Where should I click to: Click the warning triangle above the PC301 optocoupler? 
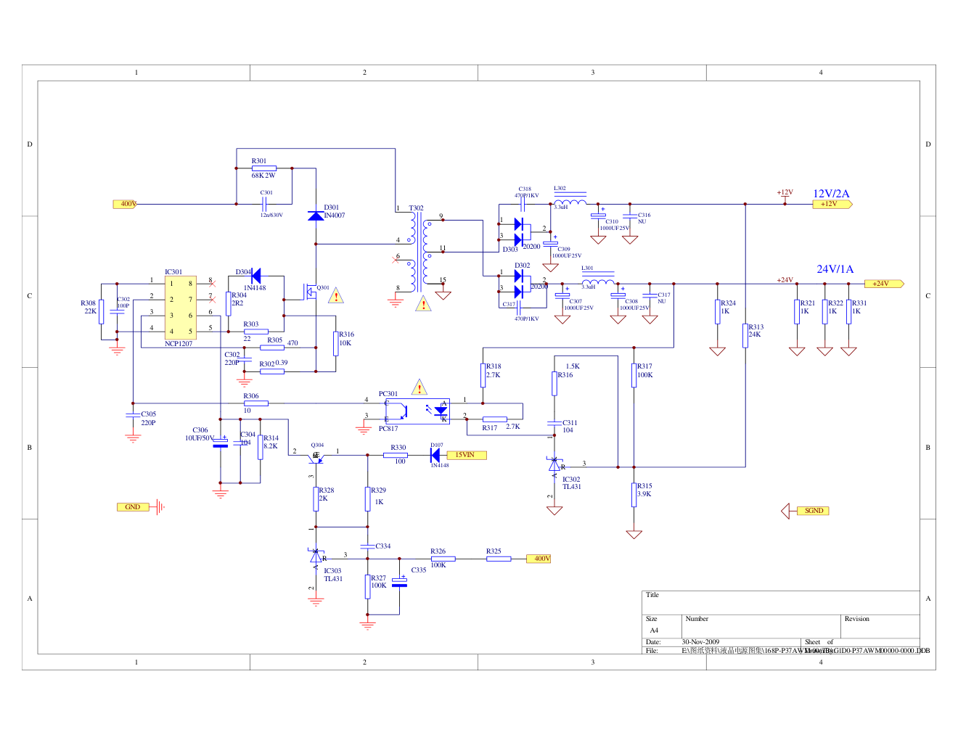[x=419, y=387]
